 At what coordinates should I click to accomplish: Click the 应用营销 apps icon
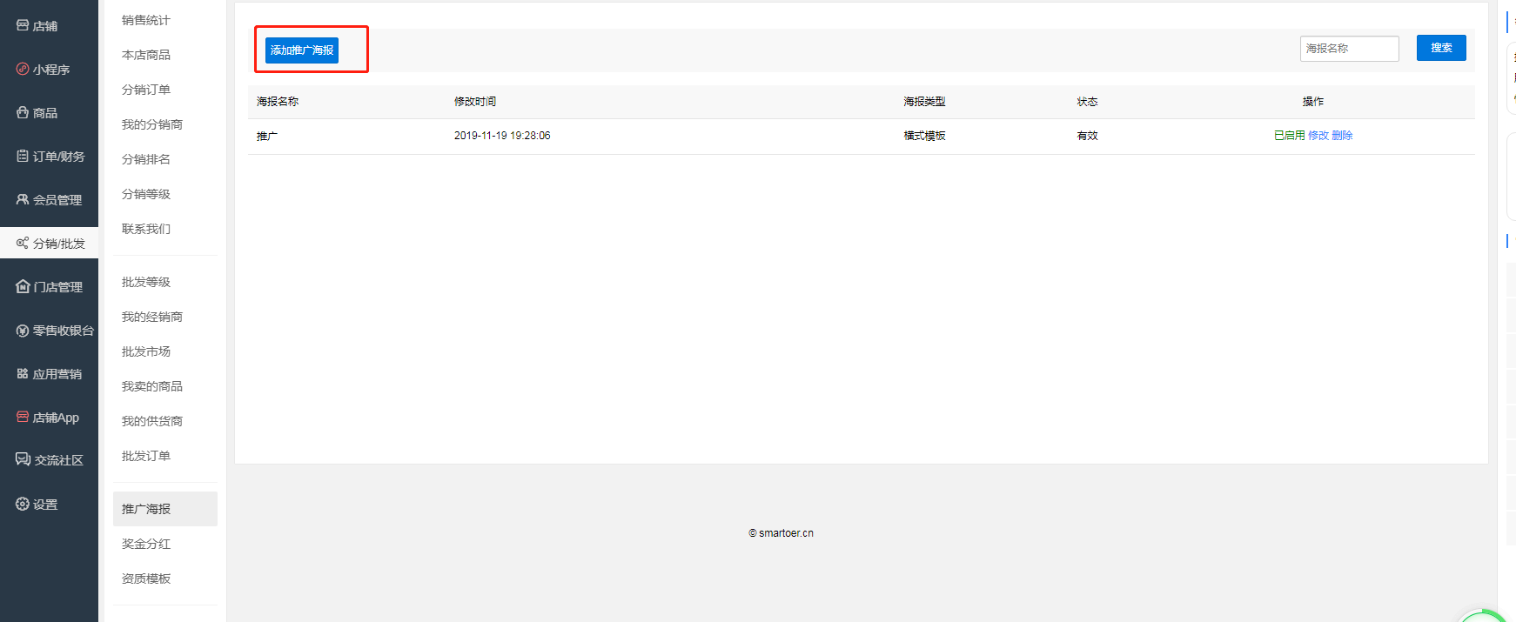tap(23, 373)
